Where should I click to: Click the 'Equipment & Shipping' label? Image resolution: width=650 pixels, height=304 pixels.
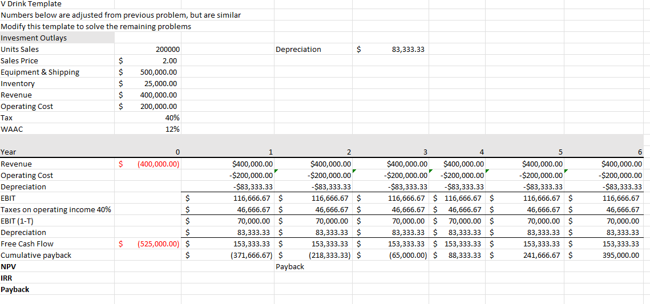coord(40,72)
